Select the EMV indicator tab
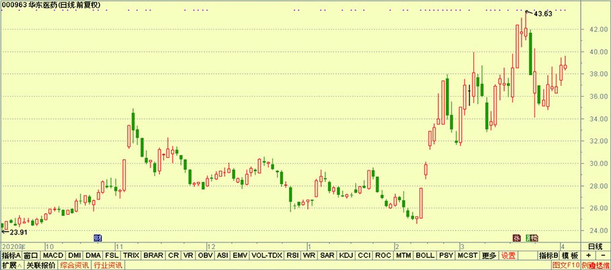 [241, 256]
